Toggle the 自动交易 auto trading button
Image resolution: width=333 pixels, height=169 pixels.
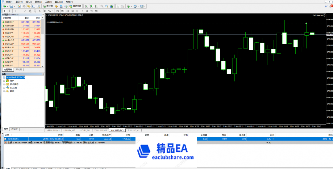click(75, 6)
